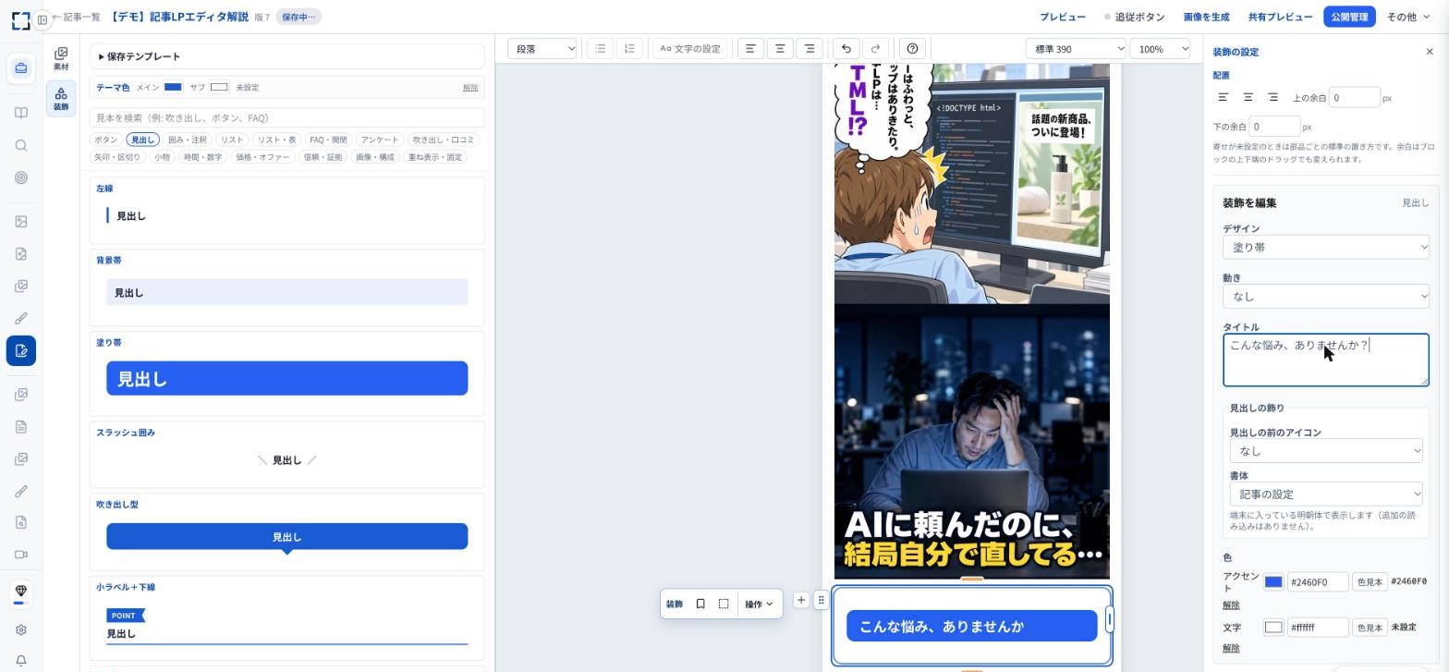This screenshot has width=1449, height=672.
Task: Open the 素材 materials panel icon
Action: tap(61, 59)
